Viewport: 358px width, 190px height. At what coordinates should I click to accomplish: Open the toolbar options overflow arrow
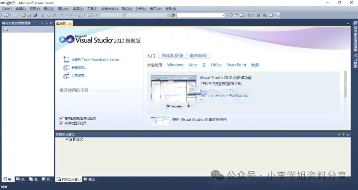point(278,16)
